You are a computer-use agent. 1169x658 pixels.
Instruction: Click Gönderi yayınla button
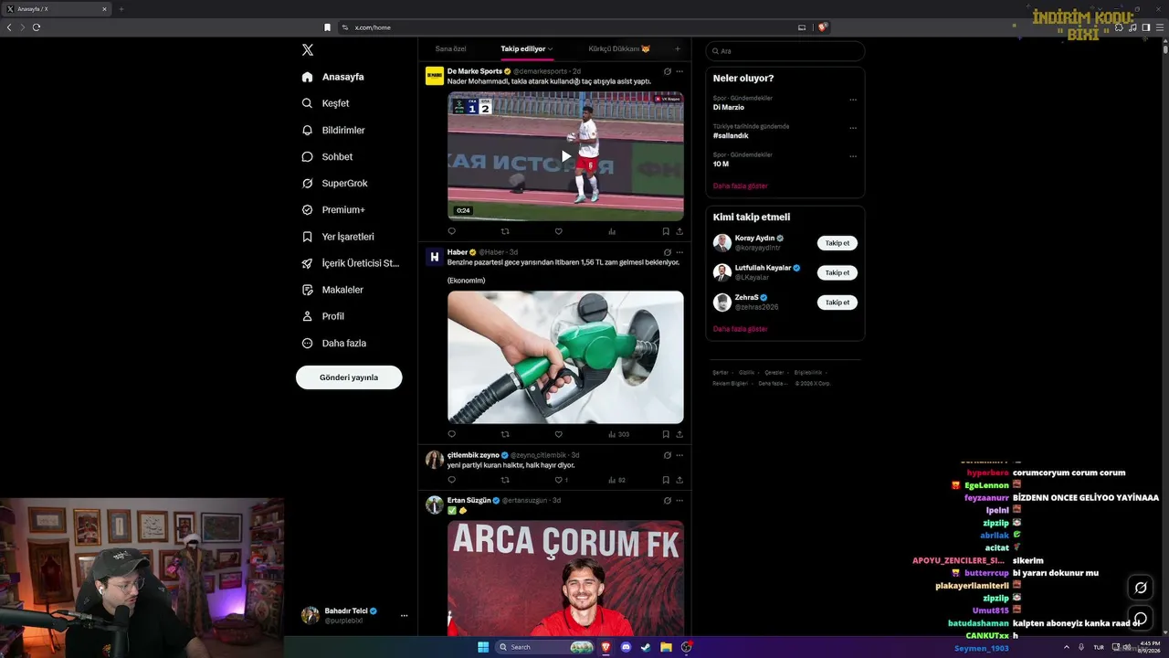[349, 377]
